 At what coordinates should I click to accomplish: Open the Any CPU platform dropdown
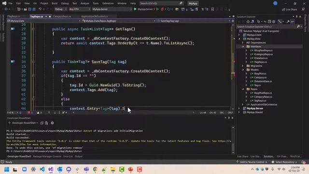(80, 9)
